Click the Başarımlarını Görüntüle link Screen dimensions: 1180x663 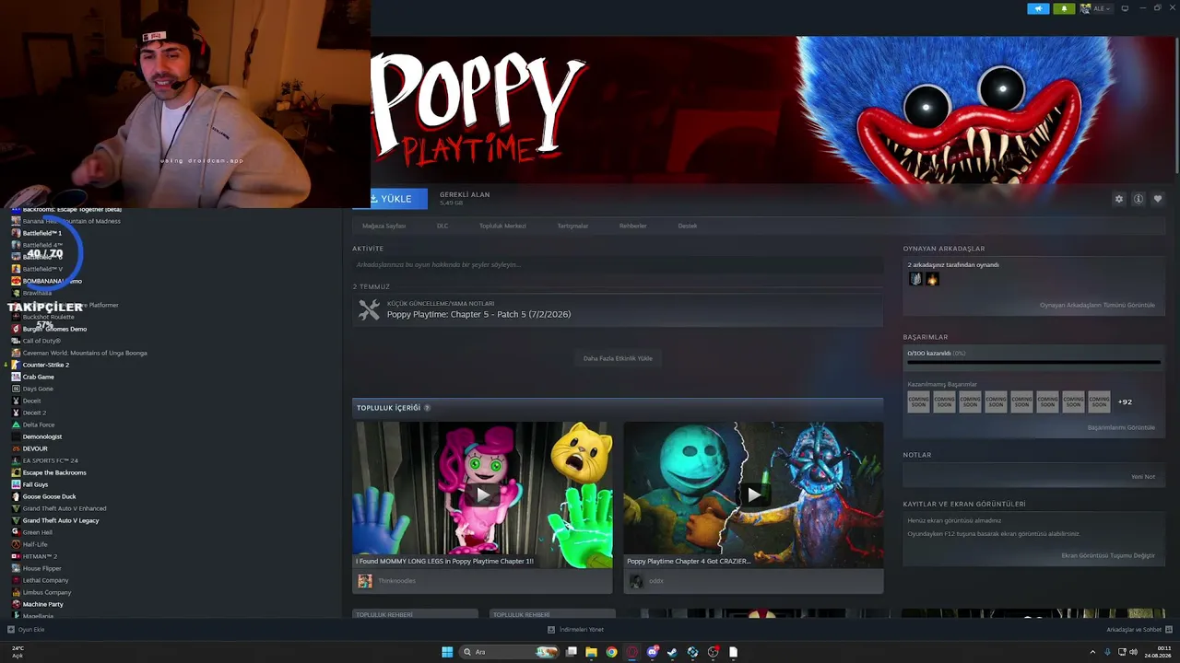1121,427
